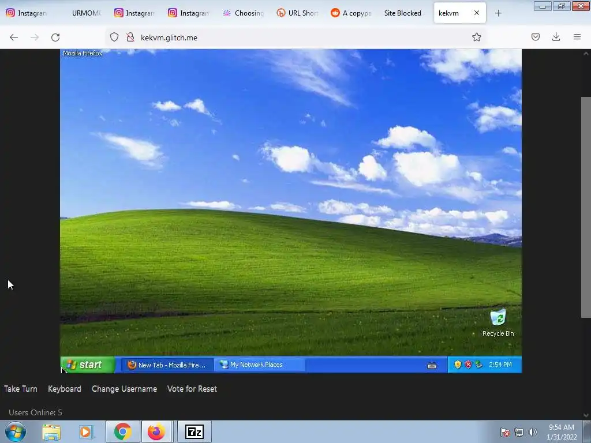591x443 pixels.
Task: Click the page vertical scrollbar thumb
Action: [586, 207]
